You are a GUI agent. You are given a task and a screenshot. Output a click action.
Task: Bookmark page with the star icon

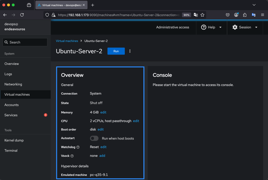point(202,15)
